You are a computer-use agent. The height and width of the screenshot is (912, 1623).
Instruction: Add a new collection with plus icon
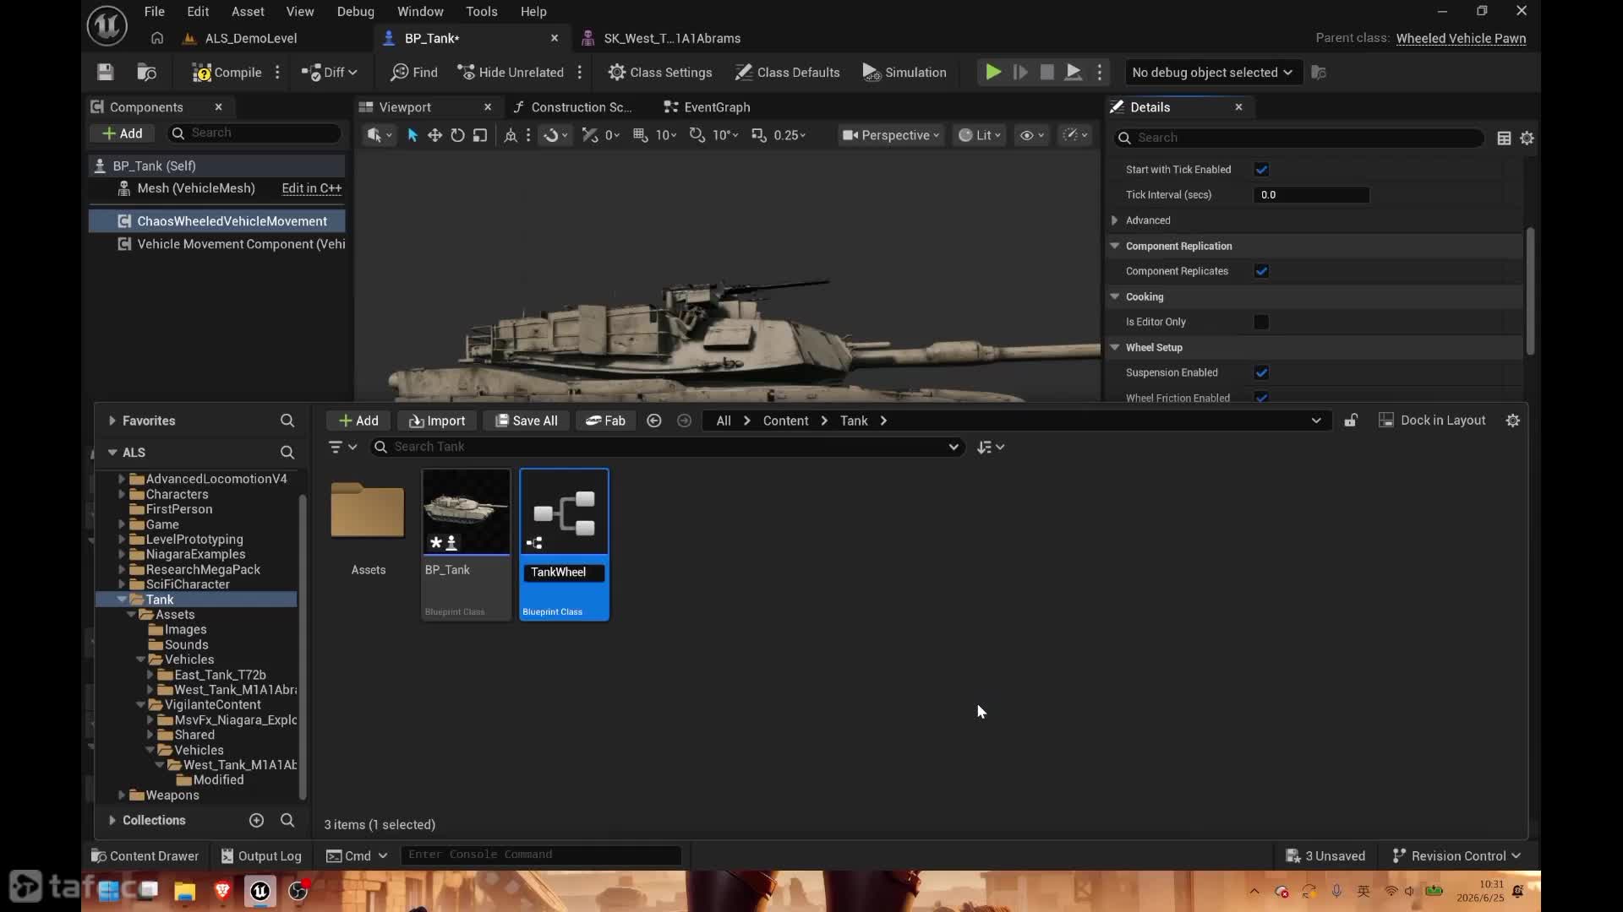[x=257, y=820]
